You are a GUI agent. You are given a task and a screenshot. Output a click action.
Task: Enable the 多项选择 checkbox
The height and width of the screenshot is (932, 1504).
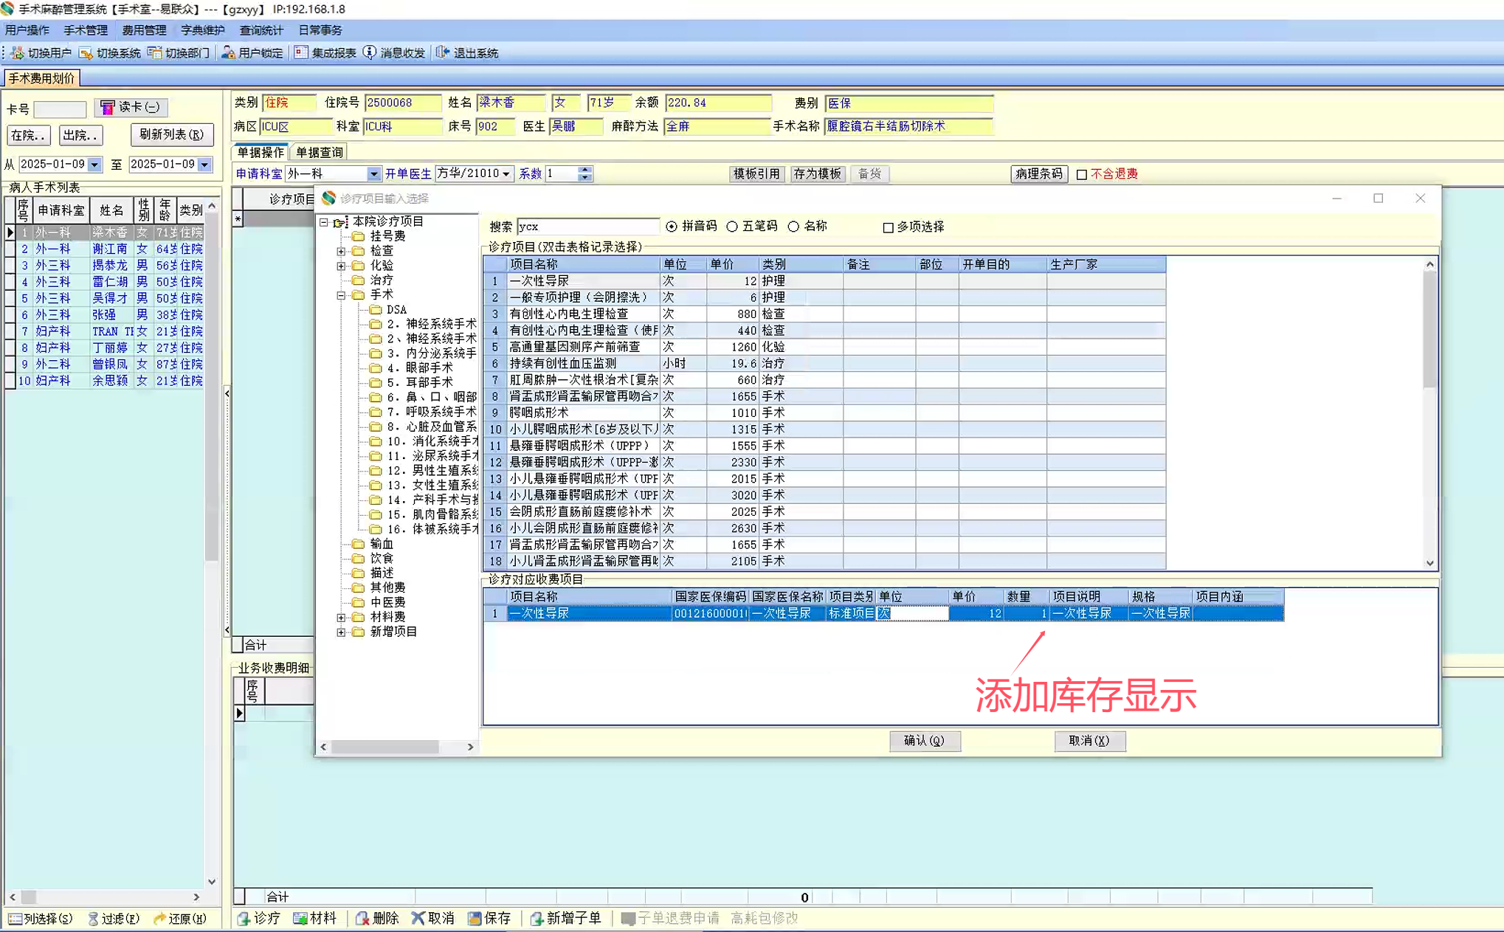pyautogui.click(x=889, y=227)
